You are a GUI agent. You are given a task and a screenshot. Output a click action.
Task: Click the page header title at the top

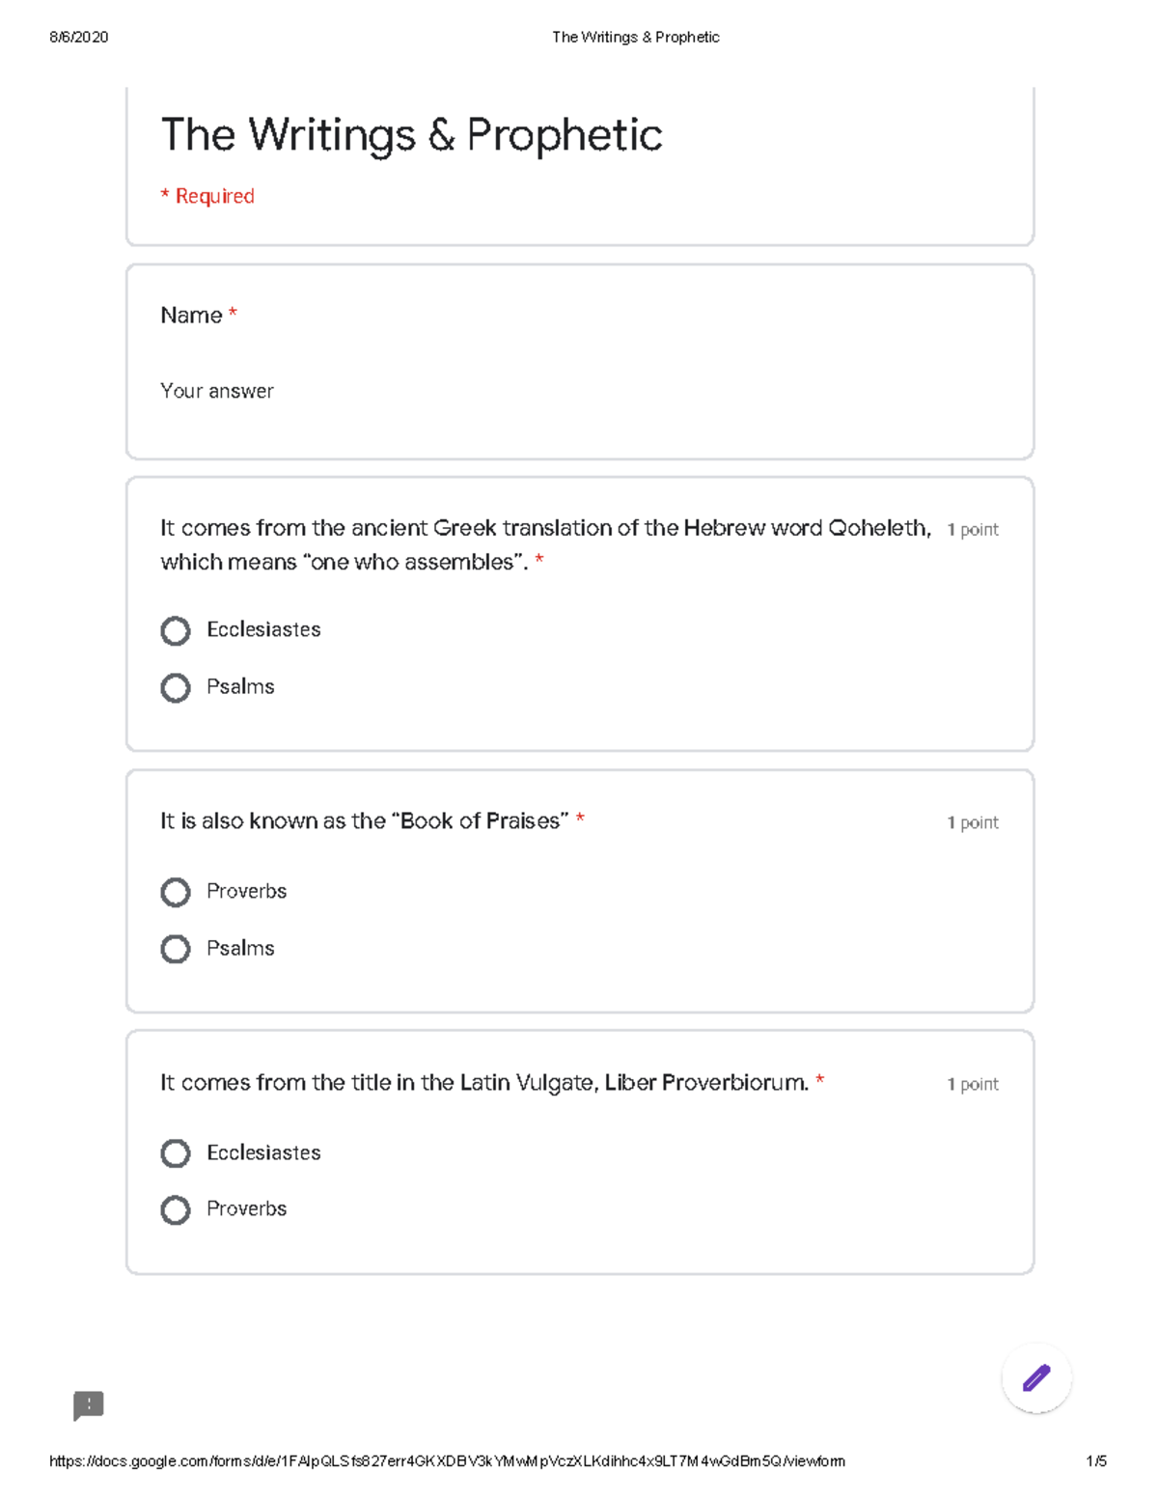(635, 38)
